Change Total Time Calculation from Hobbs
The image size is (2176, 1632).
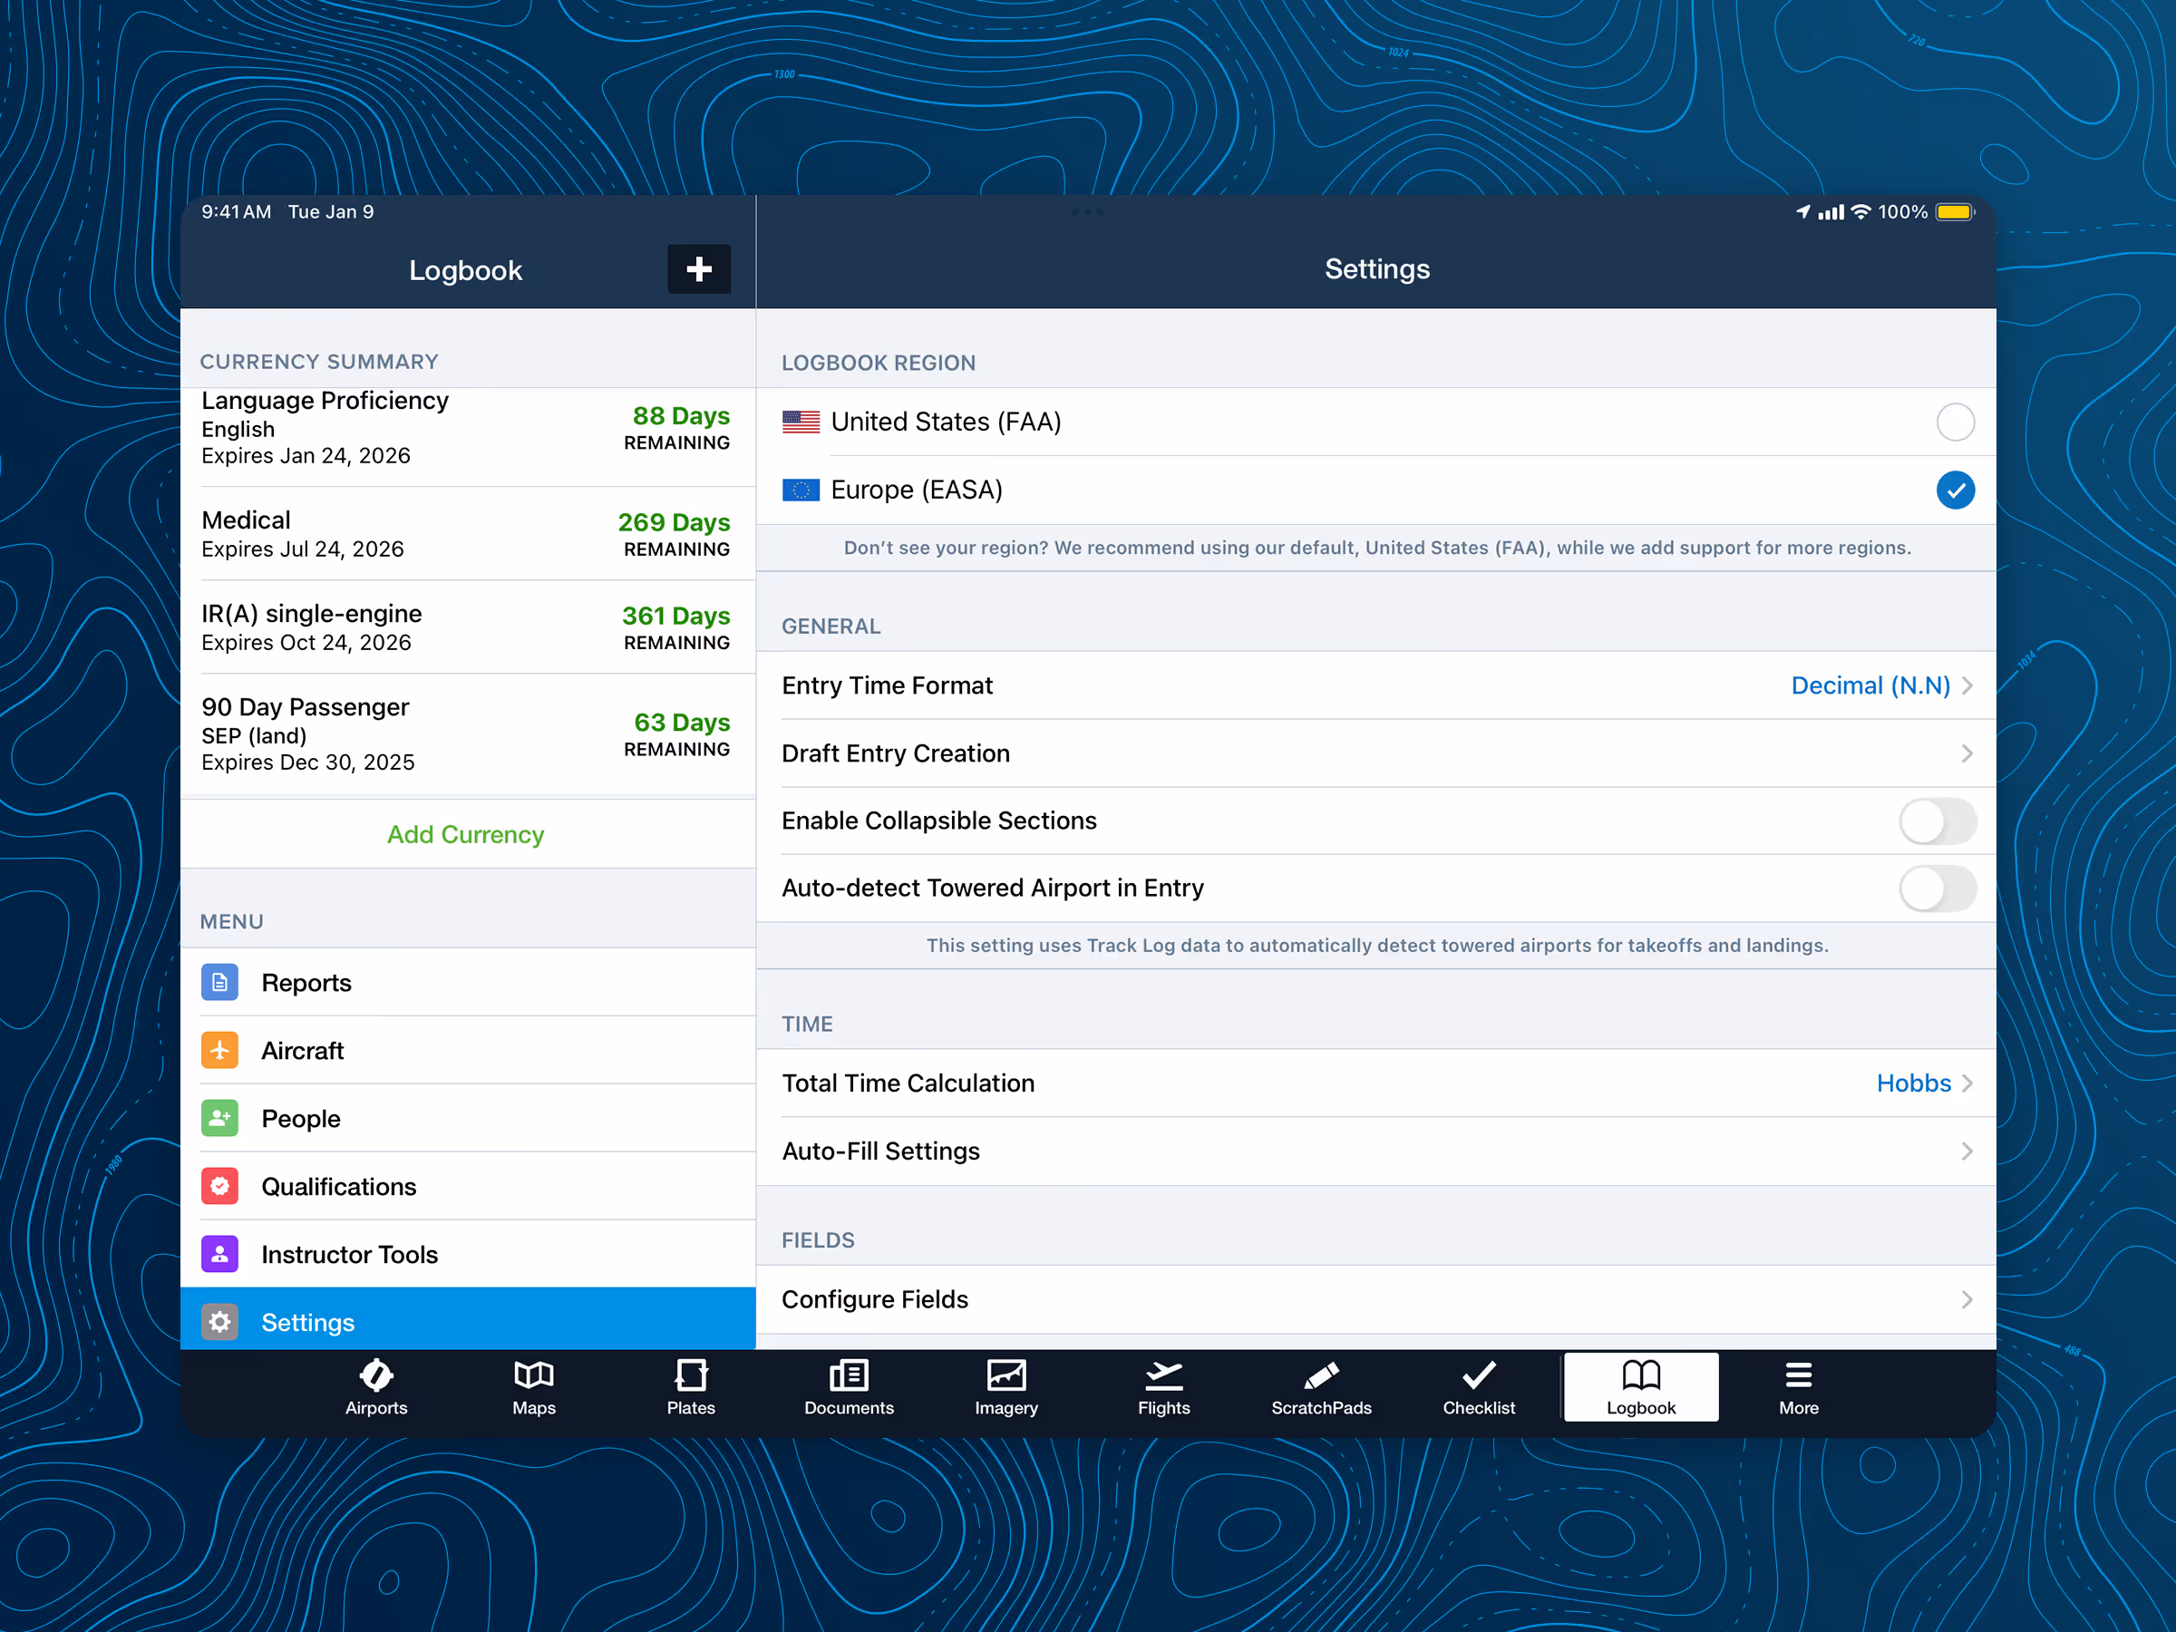click(1914, 1082)
